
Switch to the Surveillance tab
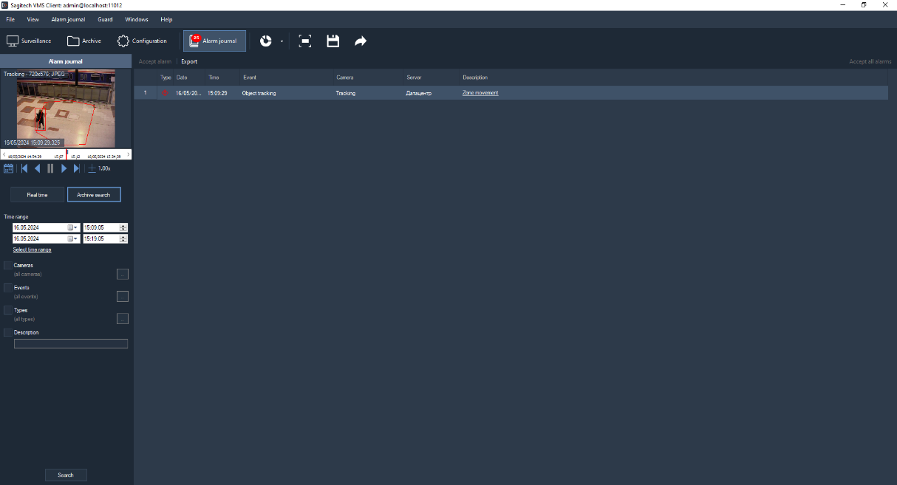pos(29,41)
